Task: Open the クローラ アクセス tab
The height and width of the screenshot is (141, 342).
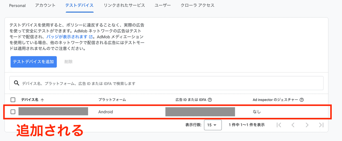Action: (198, 5)
